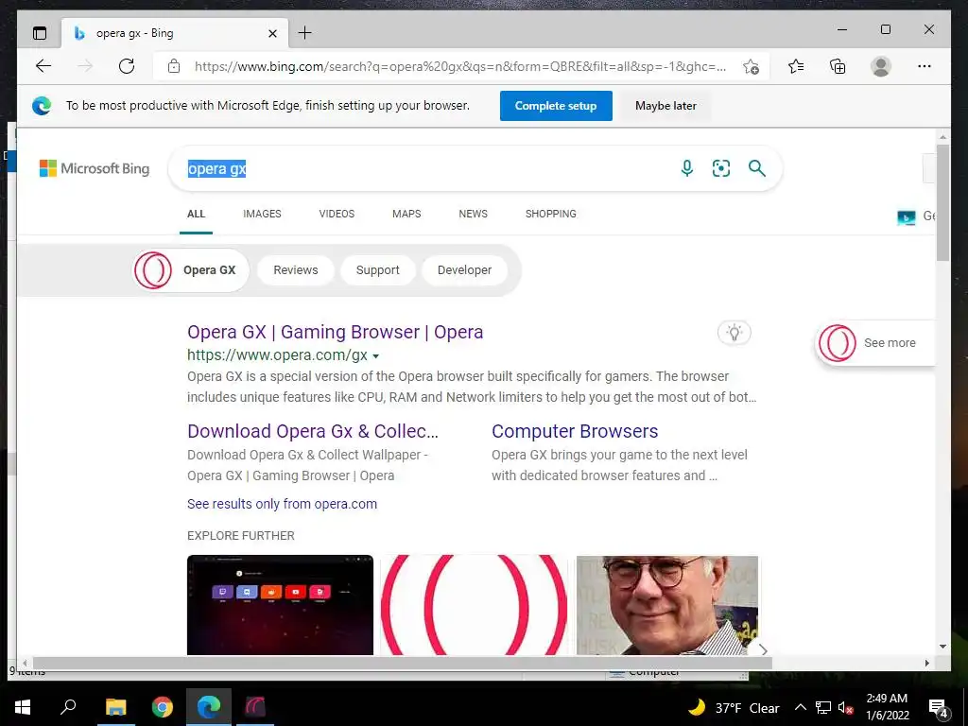Open the muted volume tray icon
968x726 pixels.
[x=846, y=707]
